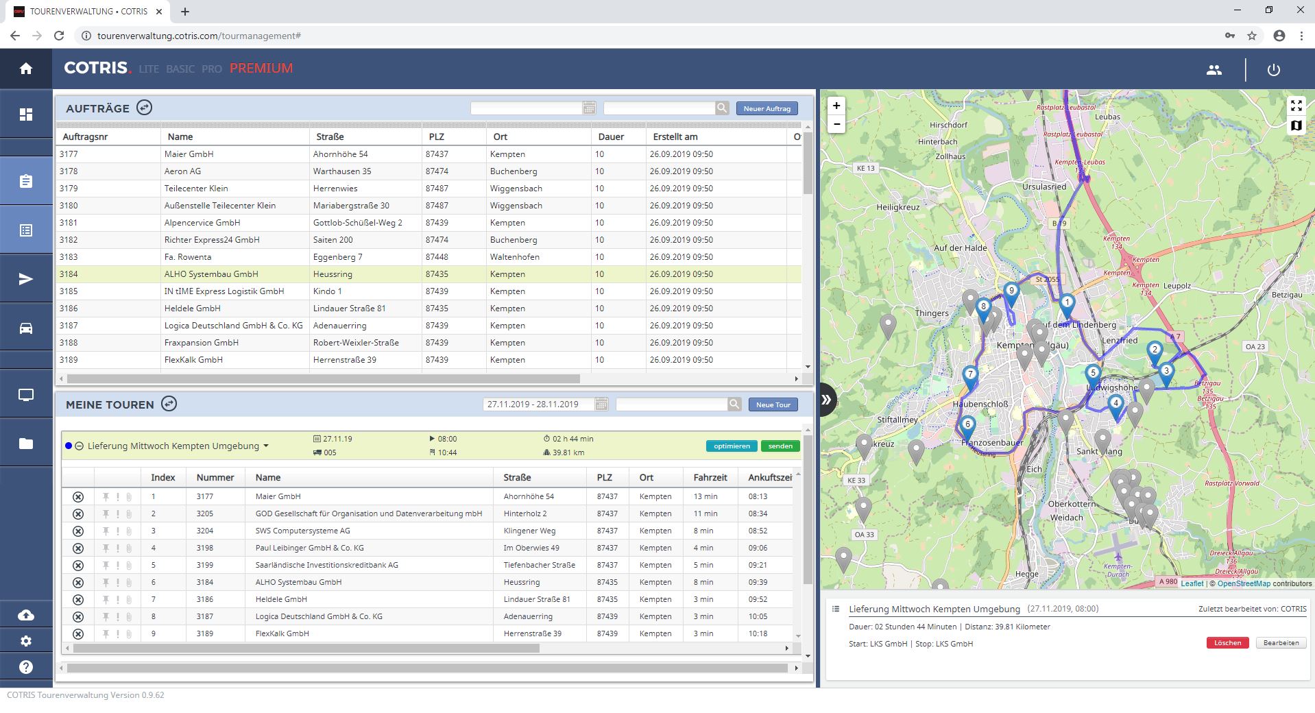
Task: Refresh the Aufträge list
Action: point(144,108)
